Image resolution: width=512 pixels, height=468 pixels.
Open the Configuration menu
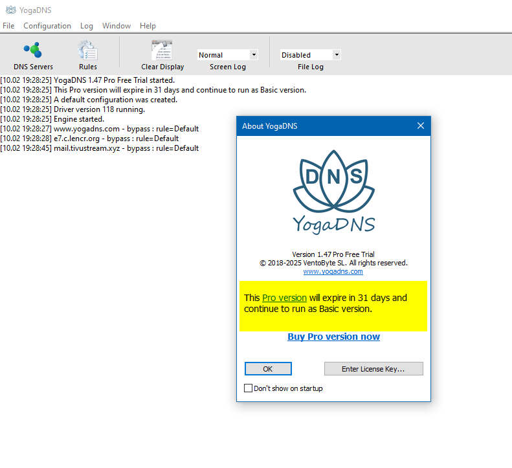47,26
